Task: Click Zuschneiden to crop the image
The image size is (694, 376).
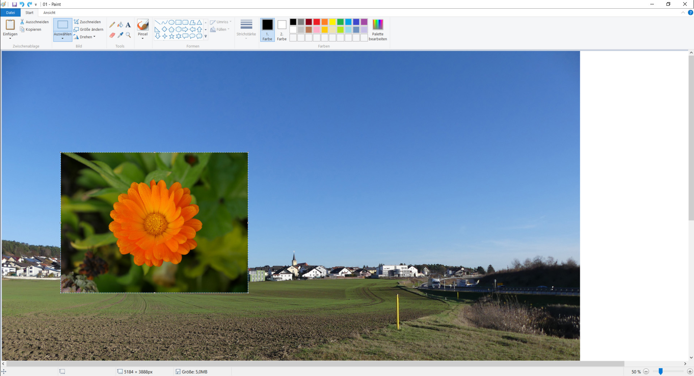Action: pyautogui.click(x=87, y=22)
